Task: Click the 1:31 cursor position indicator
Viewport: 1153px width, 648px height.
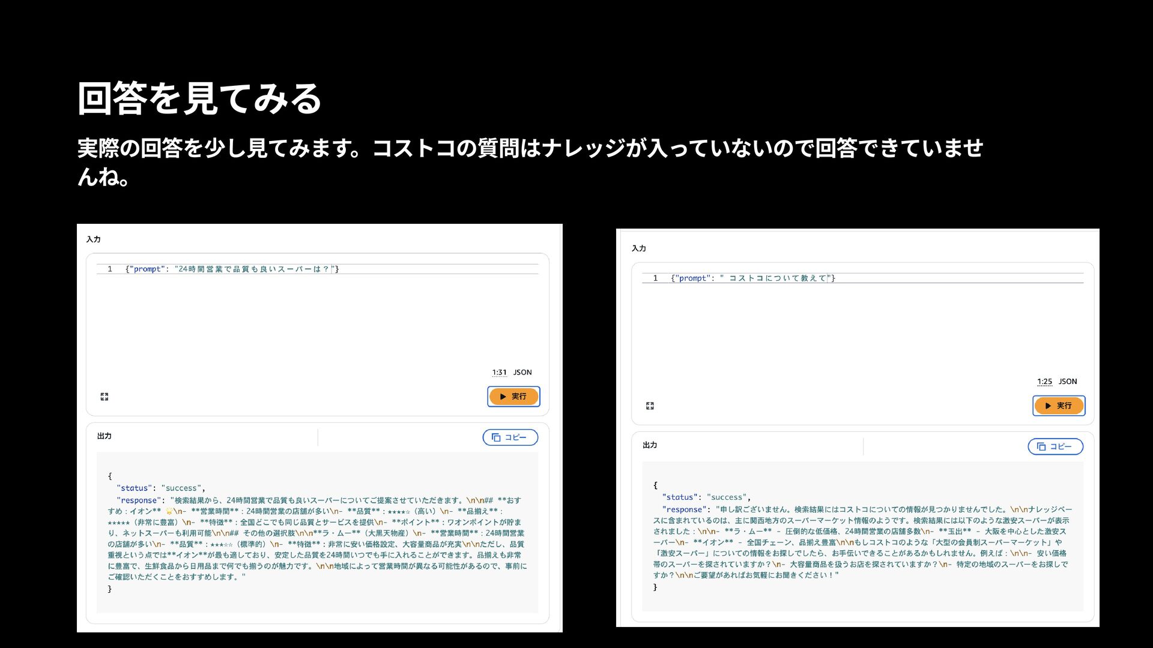Action: pyautogui.click(x=499, y=372)
